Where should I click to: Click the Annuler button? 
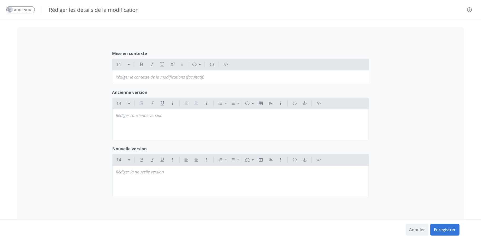[417, 230]
